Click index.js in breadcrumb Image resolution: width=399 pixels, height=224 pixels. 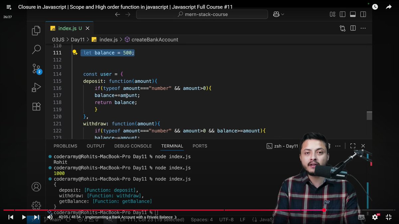tap(108, 39)
